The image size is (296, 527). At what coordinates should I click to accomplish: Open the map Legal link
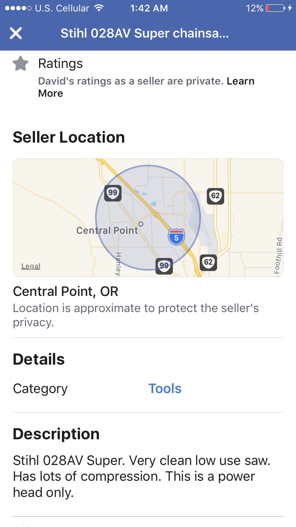tap(31, 266)
